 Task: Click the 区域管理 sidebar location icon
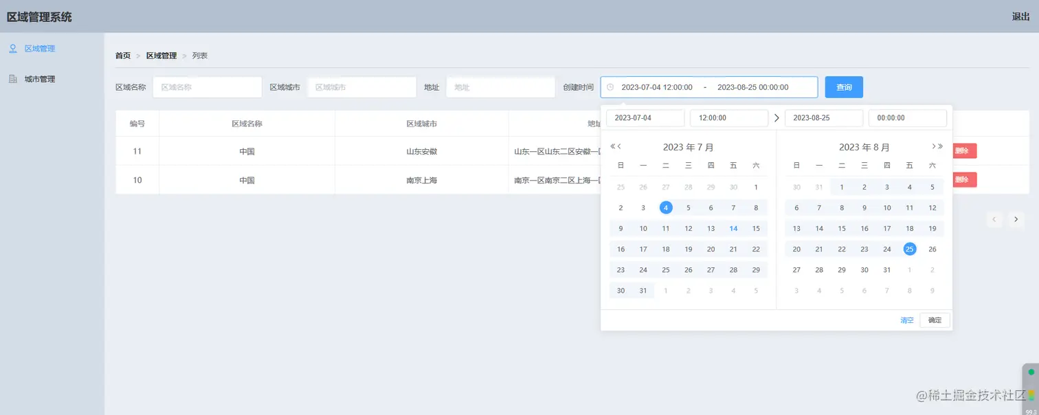coord(12,49)
